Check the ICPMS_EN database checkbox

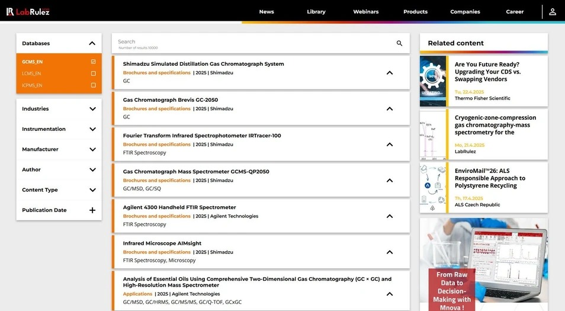point(94,85)
